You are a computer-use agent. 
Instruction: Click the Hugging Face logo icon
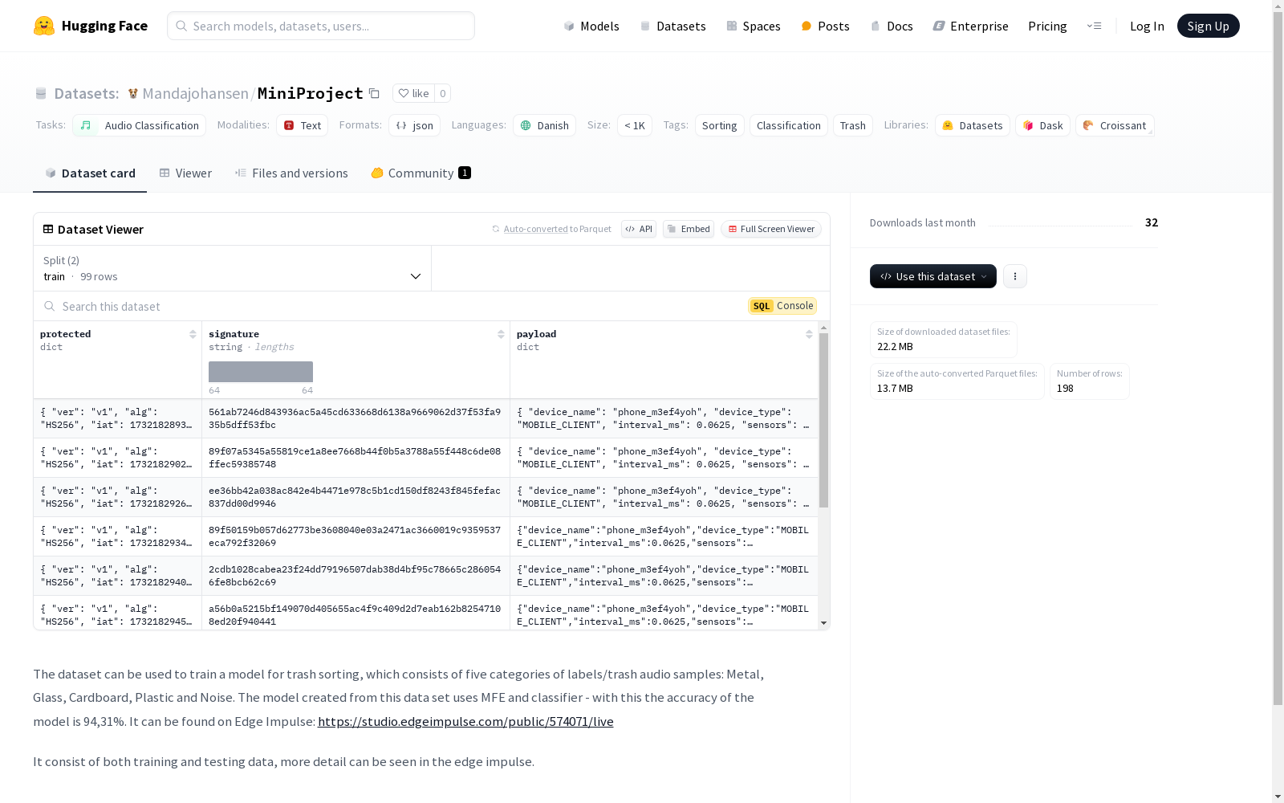pos(44,26)
